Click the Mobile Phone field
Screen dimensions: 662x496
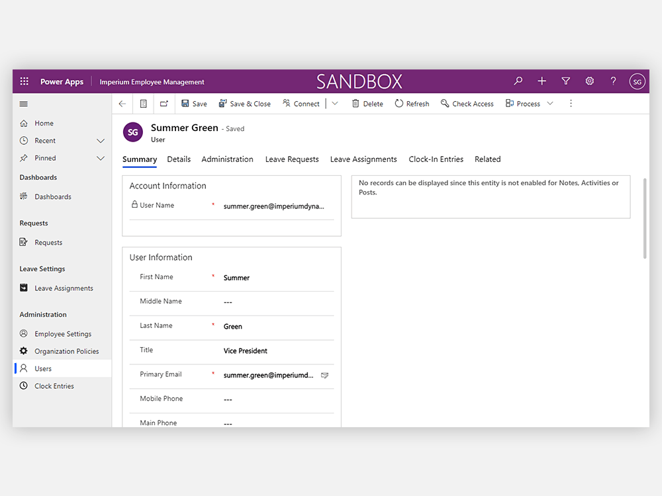tap(278, 399)
